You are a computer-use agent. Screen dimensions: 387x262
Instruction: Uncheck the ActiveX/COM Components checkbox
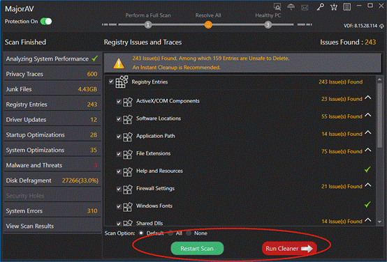(119, 102)
